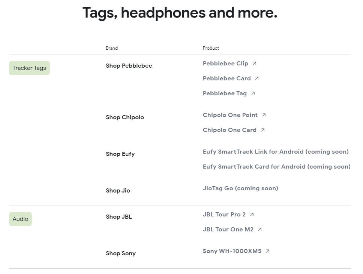
Task: Click the Shop Chipolo brand label
Action: pyautogui.click(x=124, y=117)
